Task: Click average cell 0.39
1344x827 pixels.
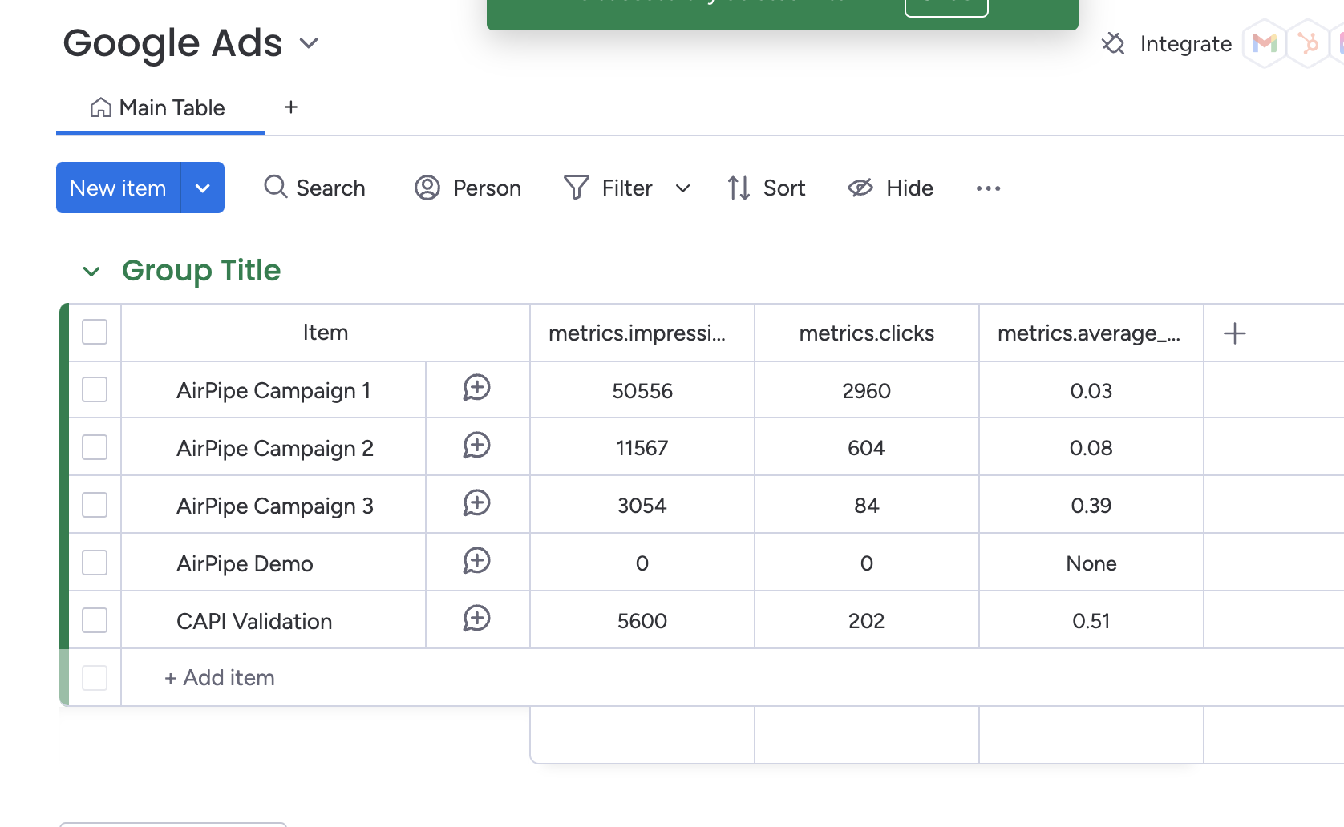Action: [1091, 506]
